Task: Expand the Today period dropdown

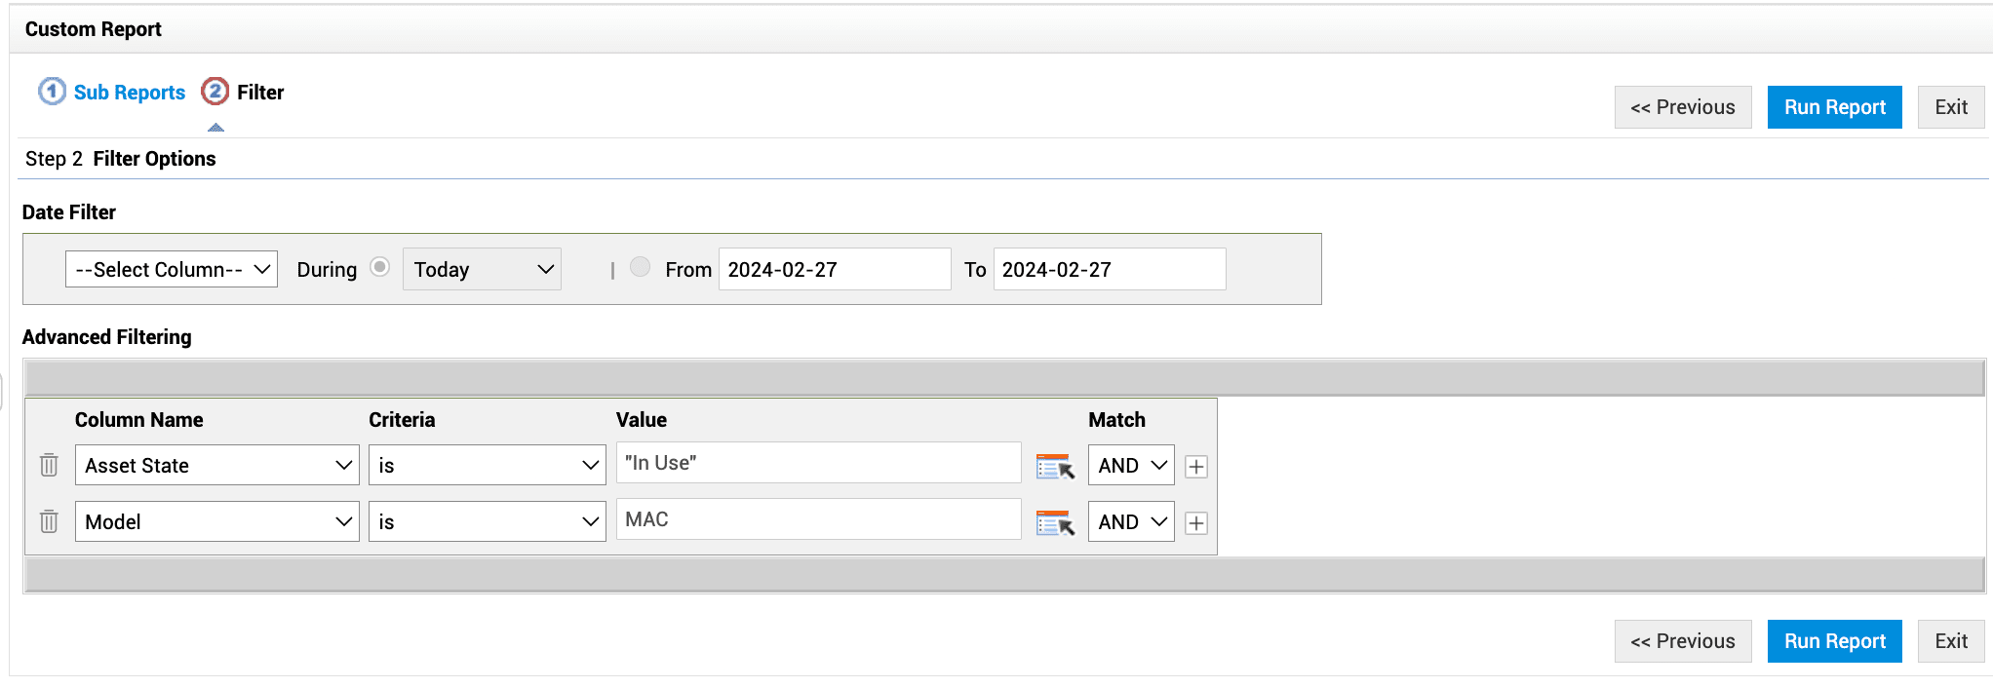Action: coord(482,269)
